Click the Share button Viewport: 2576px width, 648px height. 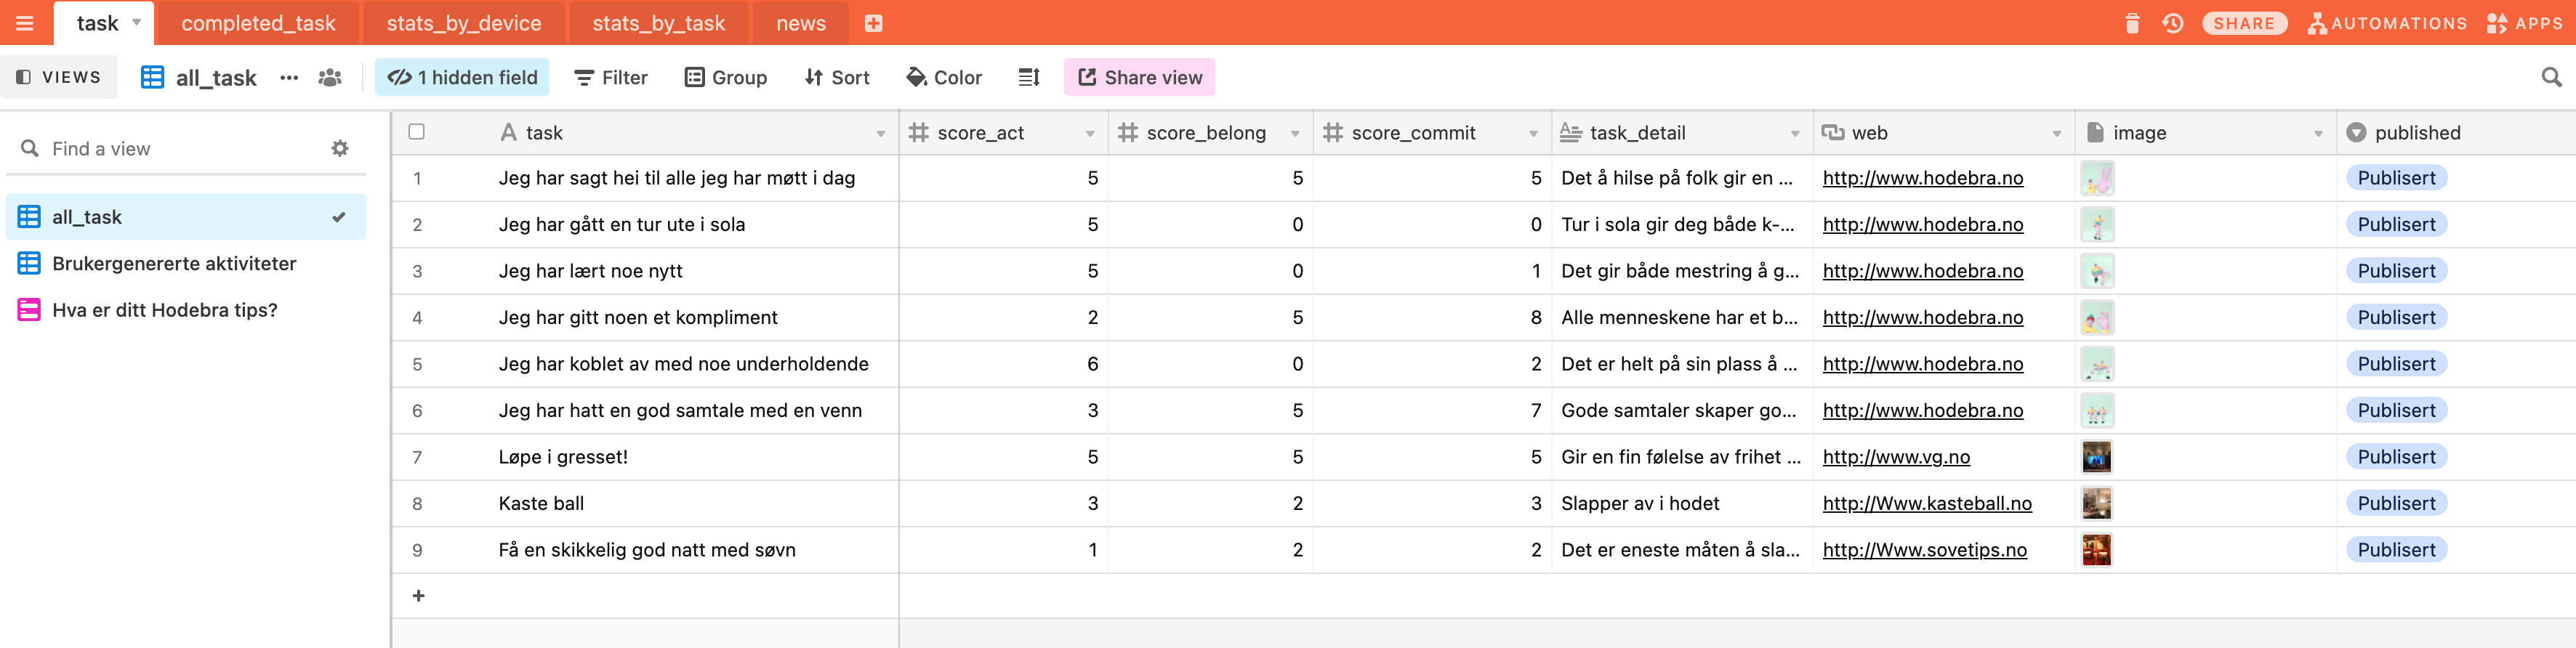point(2244,23)
